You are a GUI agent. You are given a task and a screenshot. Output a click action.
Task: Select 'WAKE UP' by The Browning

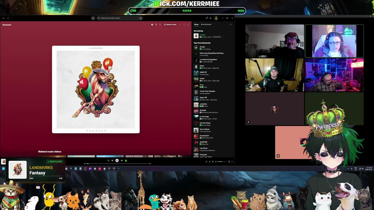coord(213,73)
